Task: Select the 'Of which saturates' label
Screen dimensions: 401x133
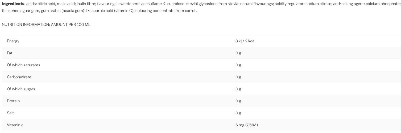Action: [23, 65]
